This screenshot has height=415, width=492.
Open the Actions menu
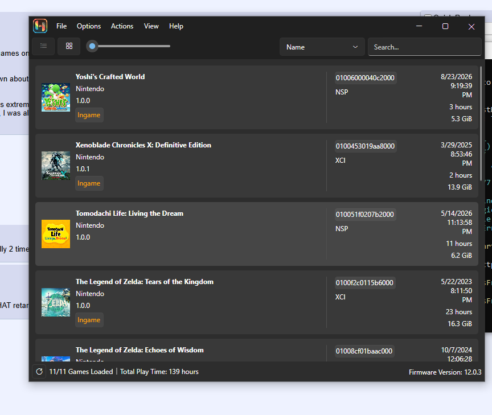[122, 26]
